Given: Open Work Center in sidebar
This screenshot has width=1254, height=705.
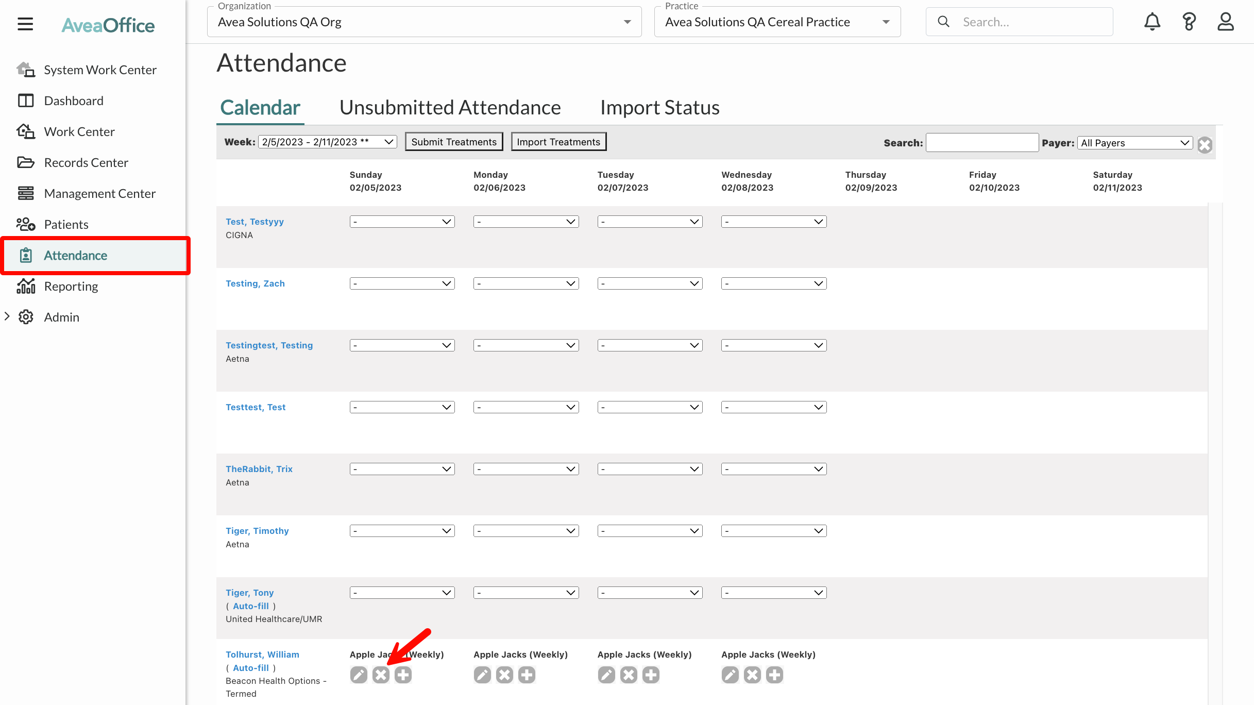Looking at the screenshot, I should pyautogui.click(x=94, y=131).
